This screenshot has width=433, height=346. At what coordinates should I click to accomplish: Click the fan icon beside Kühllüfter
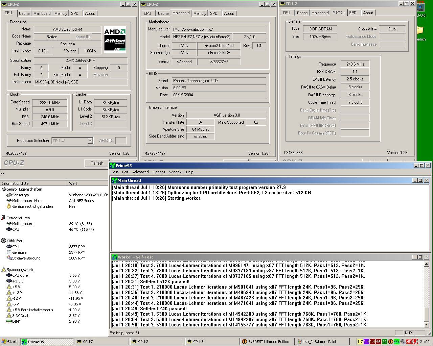tap(4, 241)
